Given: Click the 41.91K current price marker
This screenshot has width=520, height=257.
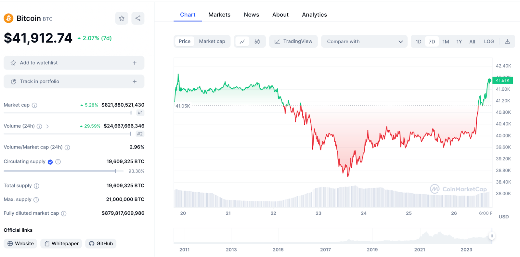Looking at the screenshot, I should click(x=502, y=80).
